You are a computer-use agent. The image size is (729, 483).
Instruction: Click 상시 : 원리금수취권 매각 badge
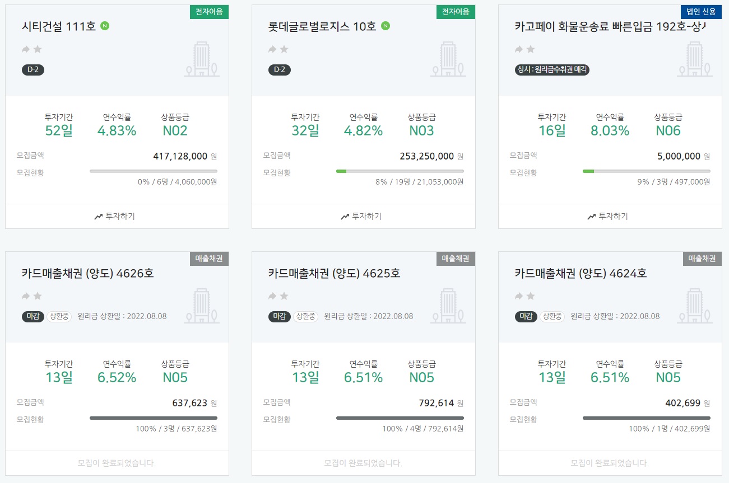552,70
